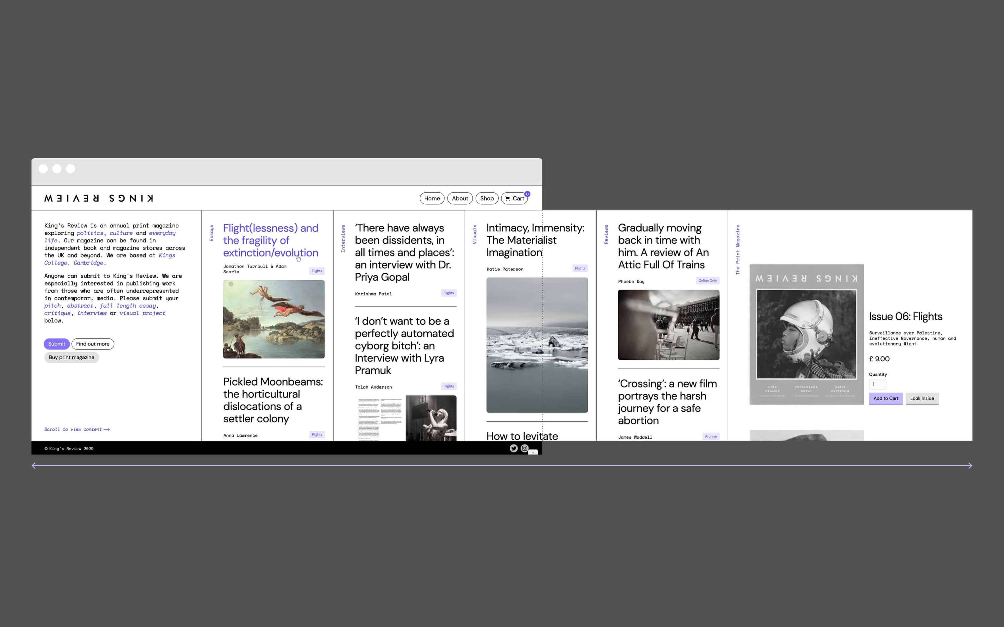Screen dimensions: 1004x627
Task: Go to the Home nav item
Action: (x=432, y=198)
